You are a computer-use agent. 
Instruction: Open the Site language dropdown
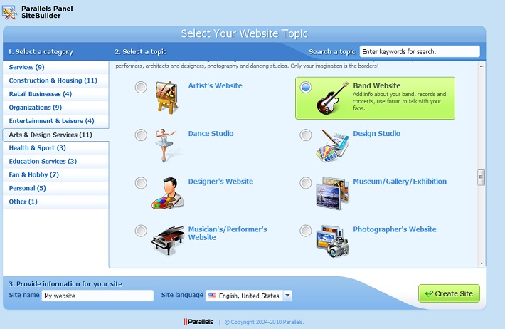[x=287, y=296]
